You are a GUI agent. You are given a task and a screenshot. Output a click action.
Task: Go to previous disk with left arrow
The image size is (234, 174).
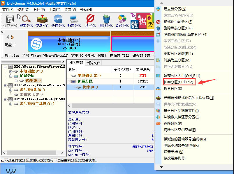tap(8, 37)
